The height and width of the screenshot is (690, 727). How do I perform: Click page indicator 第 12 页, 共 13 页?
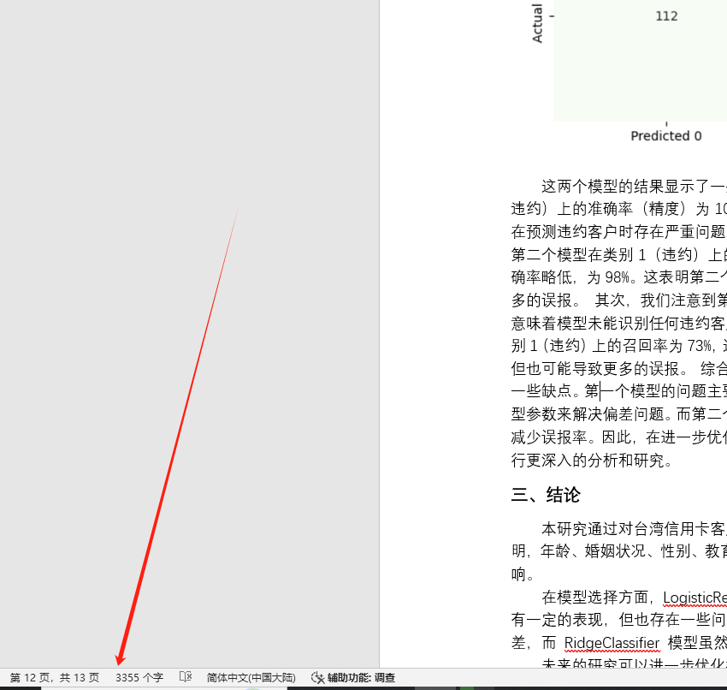pos(54,677)
